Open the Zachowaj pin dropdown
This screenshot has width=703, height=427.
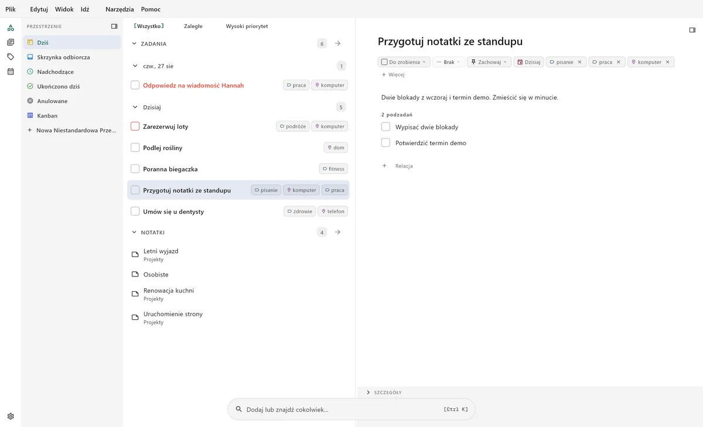click(489, 62)
